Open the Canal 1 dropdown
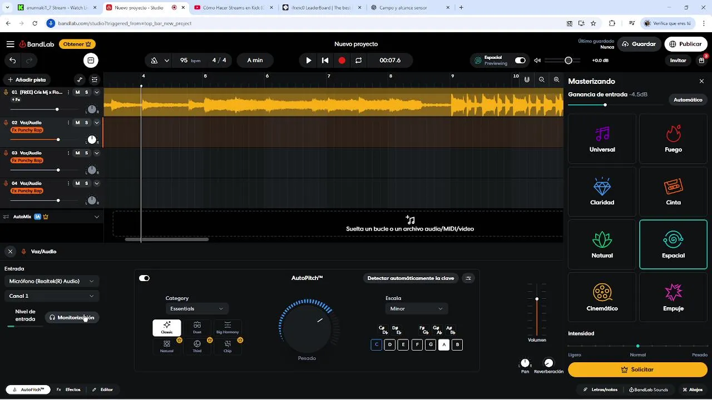The height and width of the screenshot is (400, 712). [52, 296]
